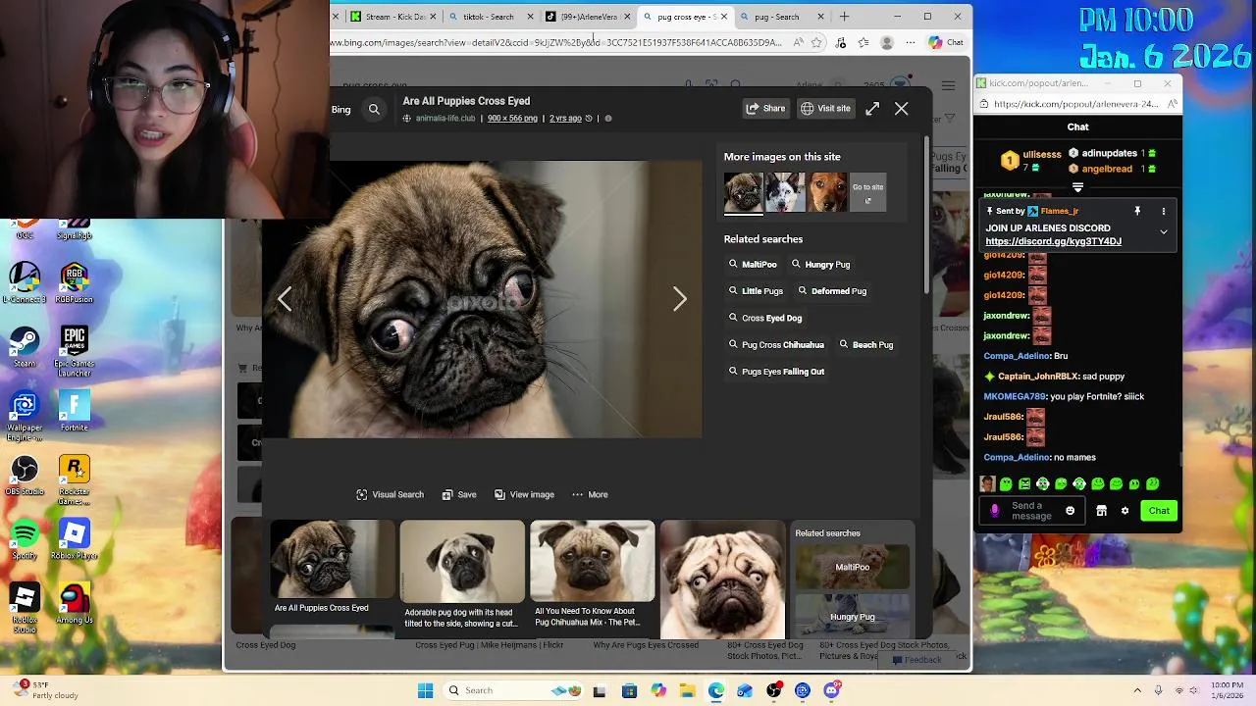Open the Among Us desktop shortcut
Screen dimensions: 1256x706
(x=75, y=604)
